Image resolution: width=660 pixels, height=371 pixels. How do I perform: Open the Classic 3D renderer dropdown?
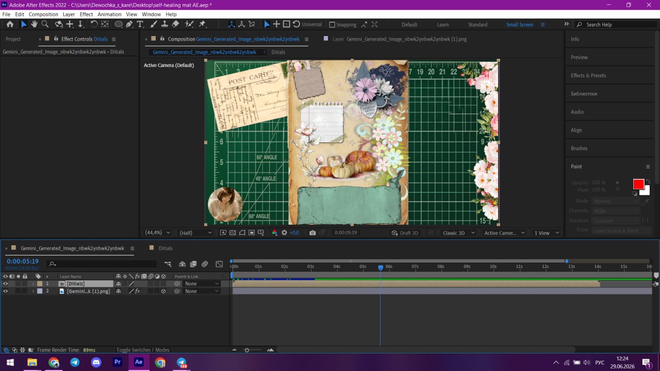click(458, 233)
